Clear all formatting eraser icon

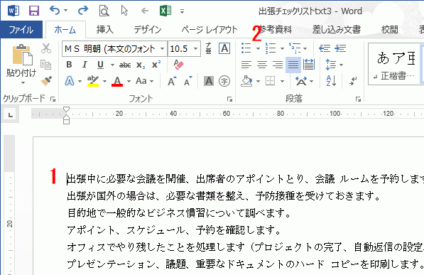point(178,65)
